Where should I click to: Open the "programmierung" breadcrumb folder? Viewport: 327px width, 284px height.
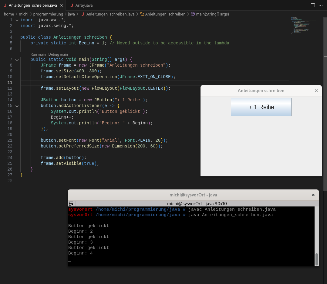click(48, 14)
